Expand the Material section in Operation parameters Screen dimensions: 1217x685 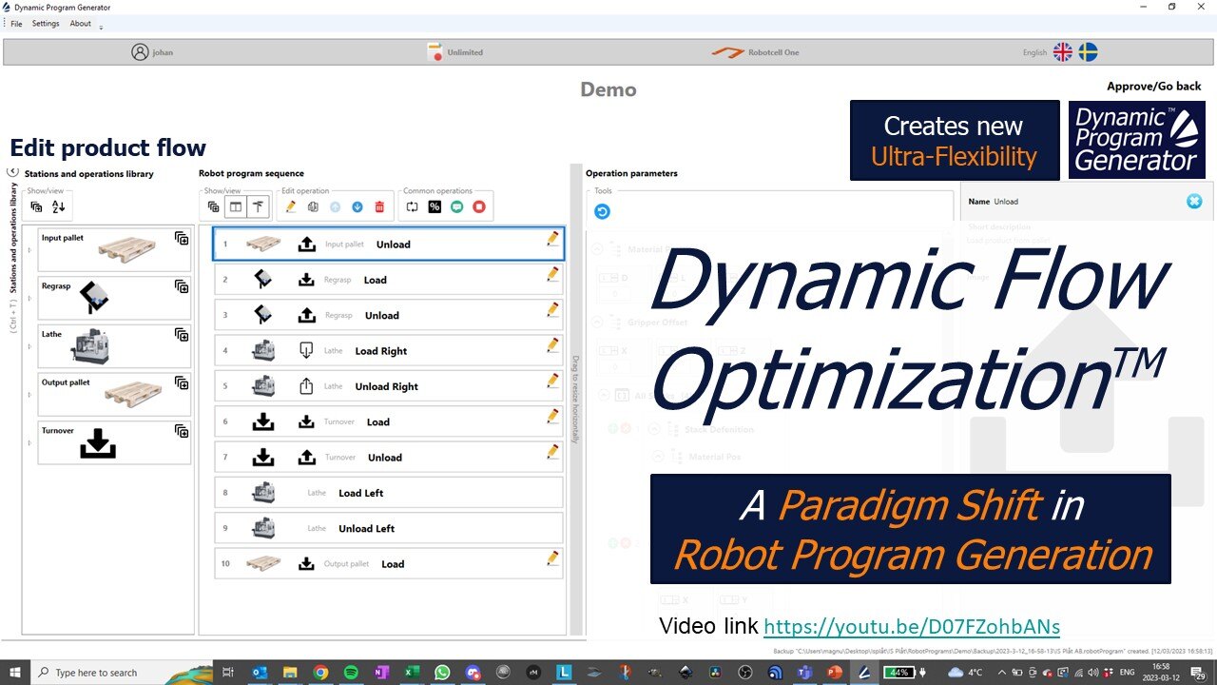[x=597, y=249]
